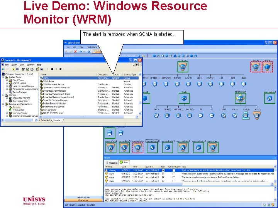The width and height of the screenshot is (278, 208).
Task: Click the services list horizontal scrollbar
Action: [x=88, y=117]
